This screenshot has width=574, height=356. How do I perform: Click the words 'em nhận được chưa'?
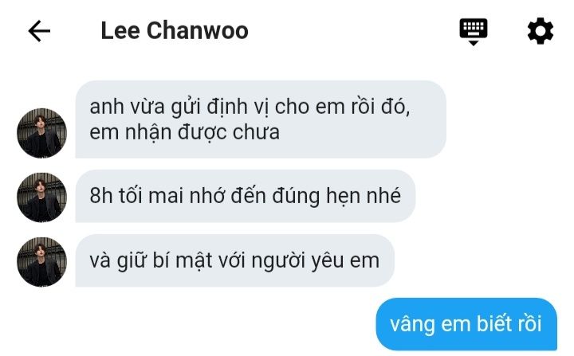pos(184,133)
